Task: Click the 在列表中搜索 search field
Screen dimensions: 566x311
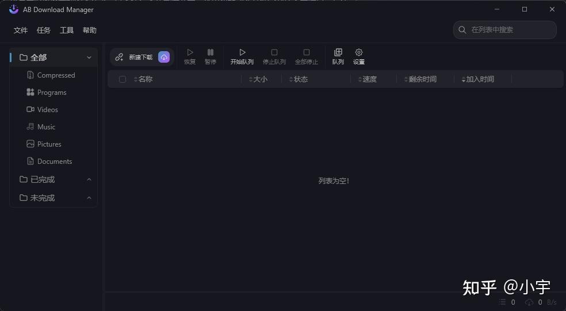Action: coord(504,29)
